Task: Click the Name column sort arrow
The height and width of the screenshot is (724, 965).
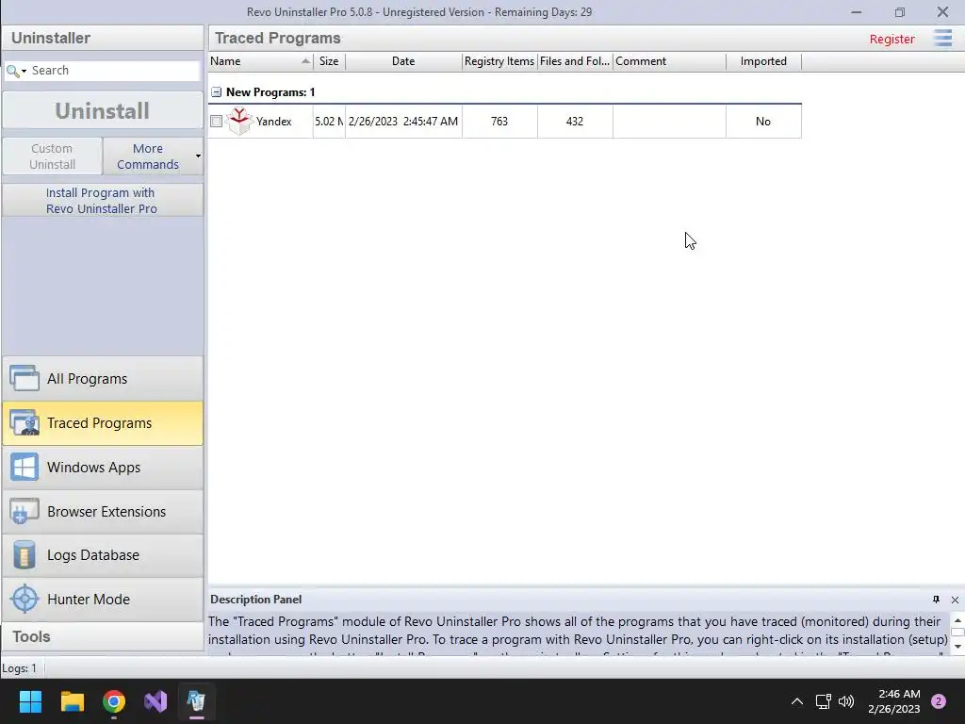Action: click(305, 61)
